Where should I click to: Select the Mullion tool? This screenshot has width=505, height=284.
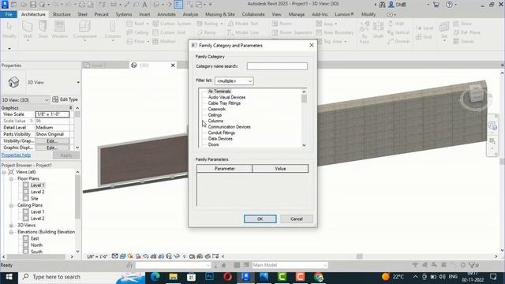pos(164,41)
